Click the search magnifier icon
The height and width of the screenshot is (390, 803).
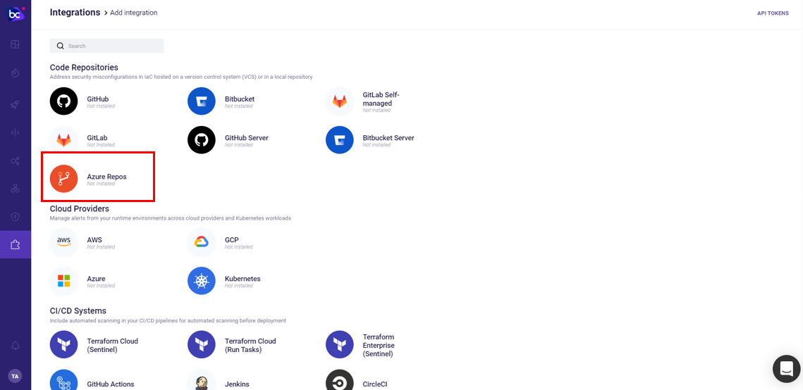click(61, 46)
